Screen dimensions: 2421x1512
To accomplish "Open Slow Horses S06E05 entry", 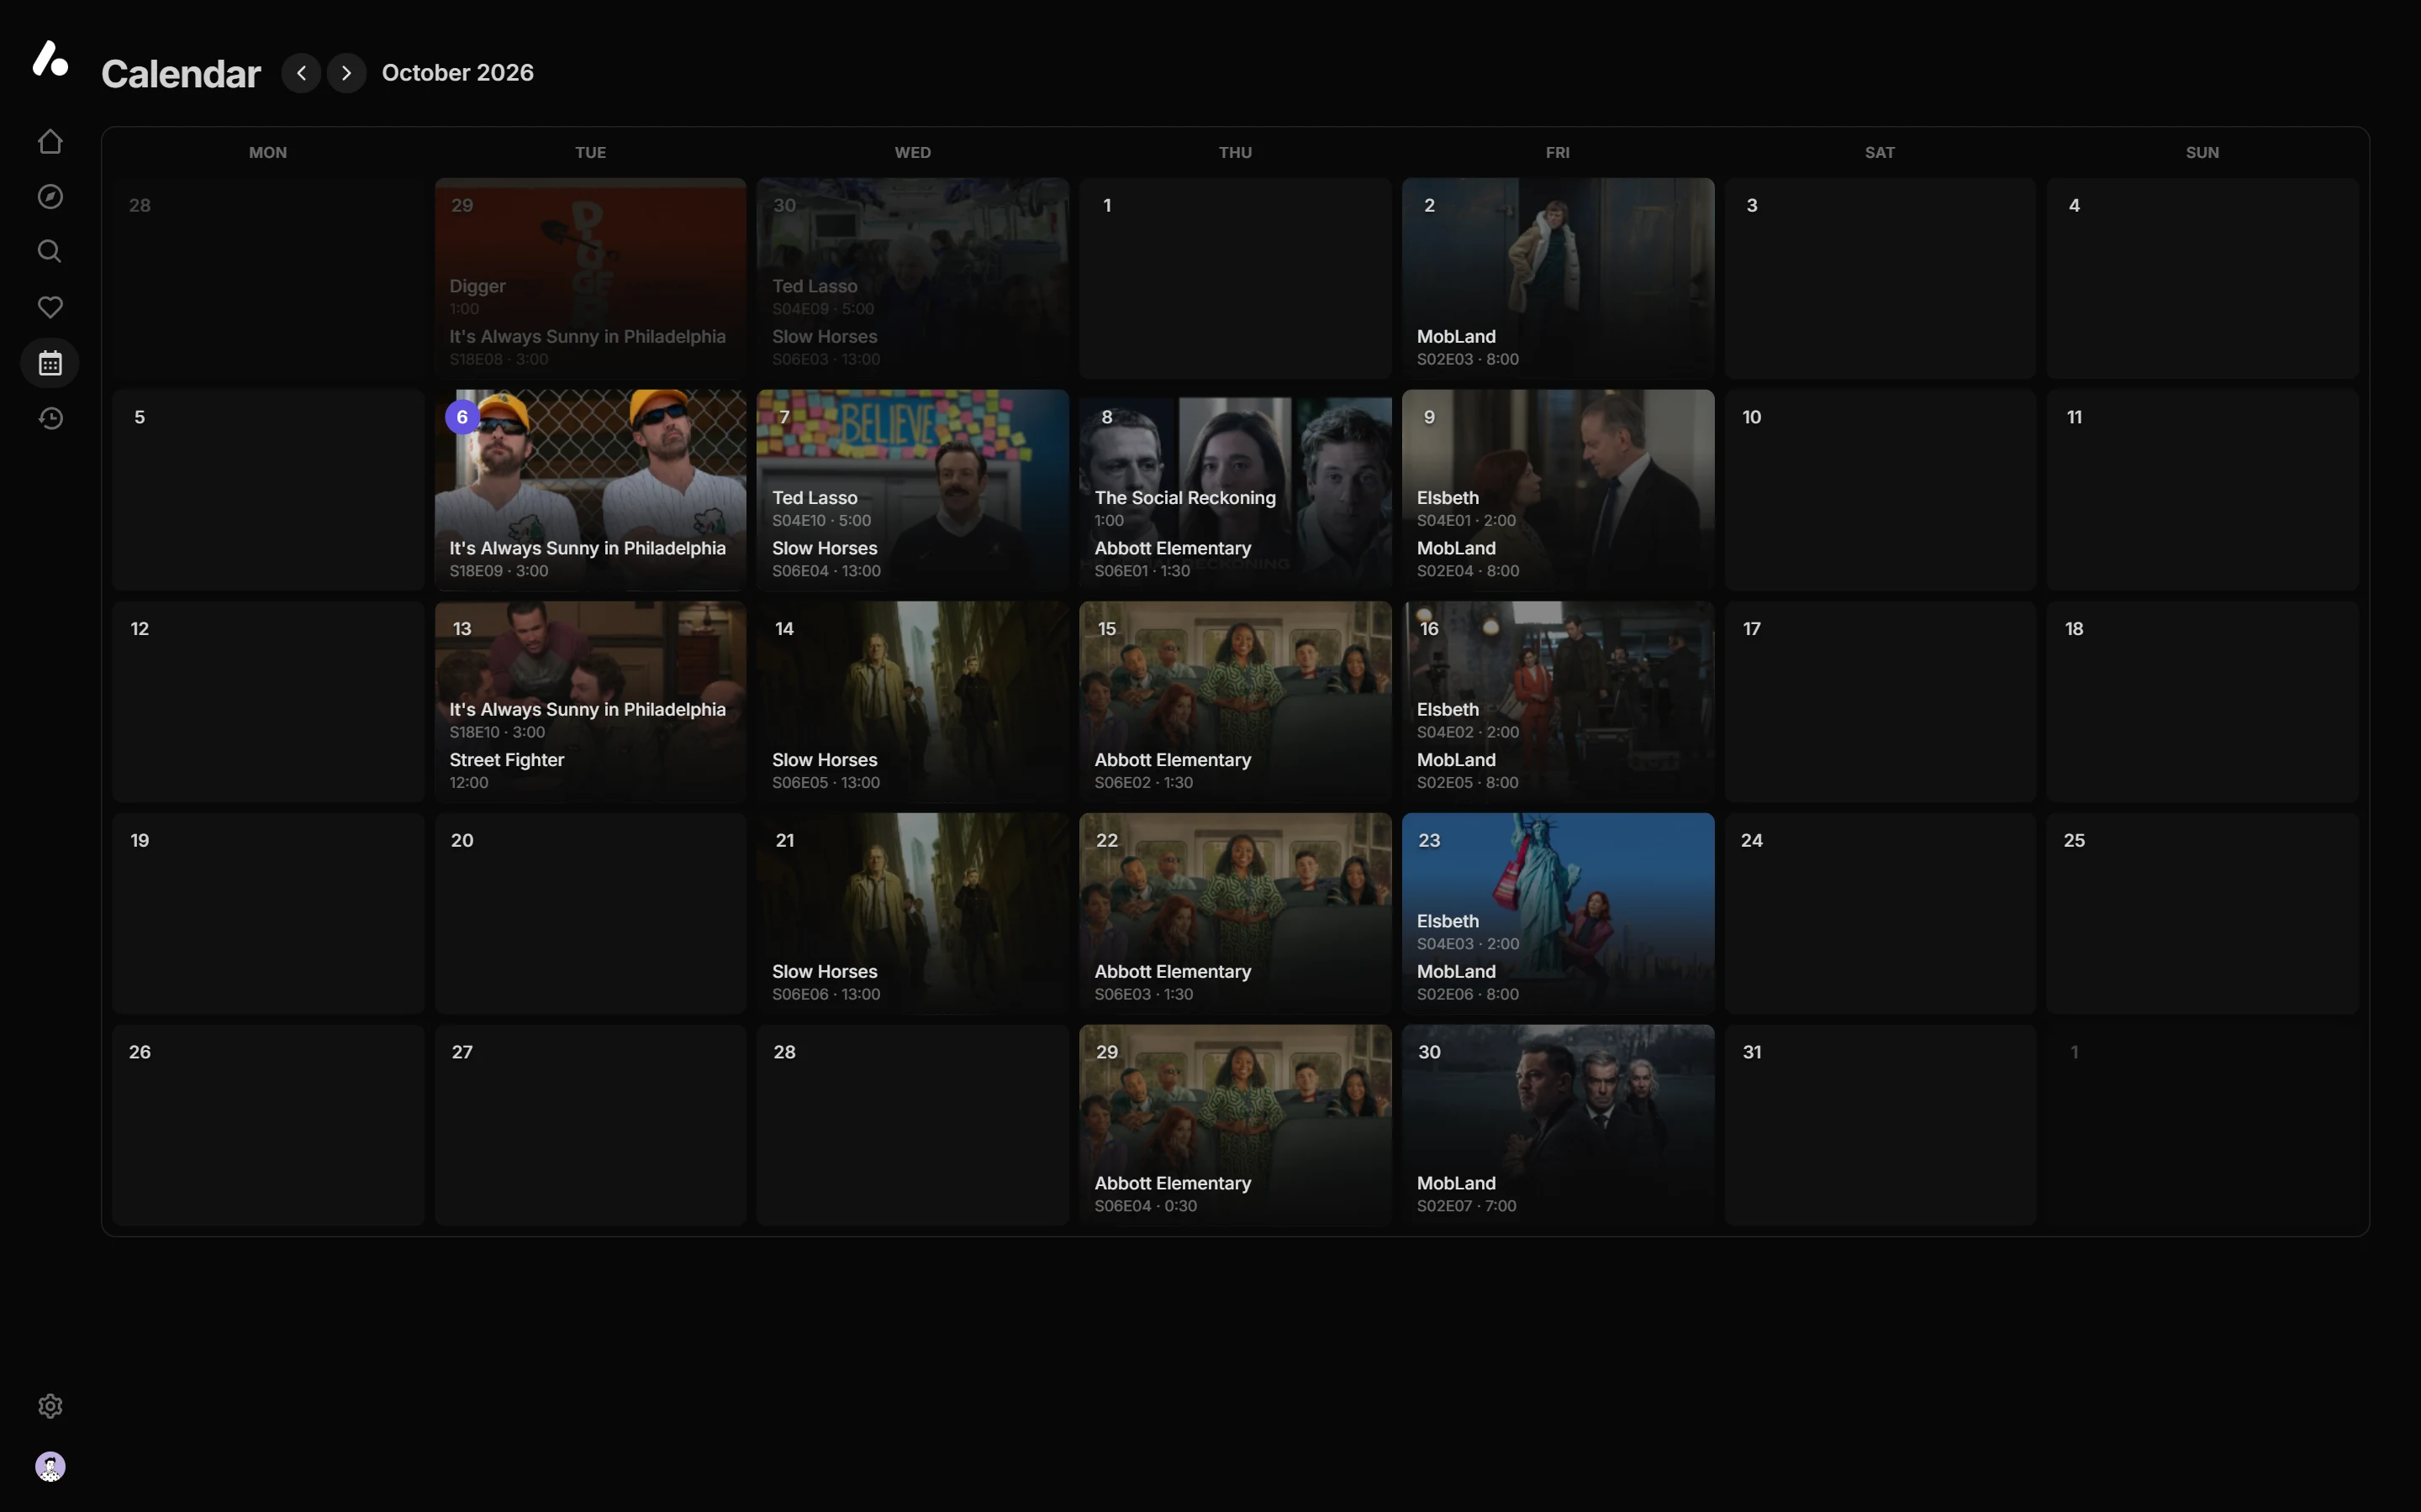I will click(x=826, y=770).
